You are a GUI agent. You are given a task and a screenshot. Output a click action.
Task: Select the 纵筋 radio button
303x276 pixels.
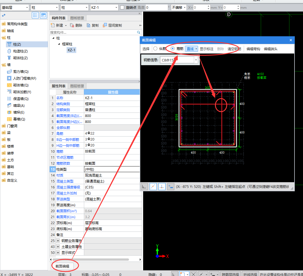click(155, 49)
